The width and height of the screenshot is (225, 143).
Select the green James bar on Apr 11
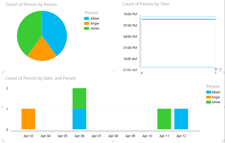[164, 119]
